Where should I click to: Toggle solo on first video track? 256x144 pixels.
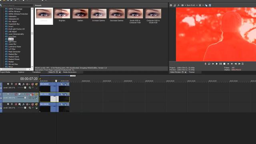[36, 84]
